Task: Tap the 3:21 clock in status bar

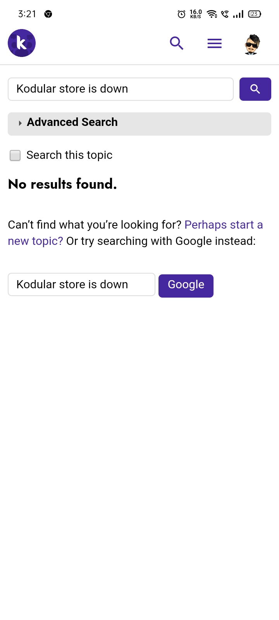Action: pyautogui.click(x=27, y=14)
